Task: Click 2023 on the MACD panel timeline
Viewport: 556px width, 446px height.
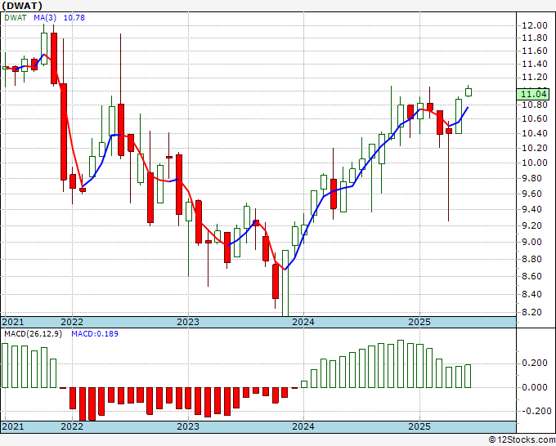Action: coord(188,426)
